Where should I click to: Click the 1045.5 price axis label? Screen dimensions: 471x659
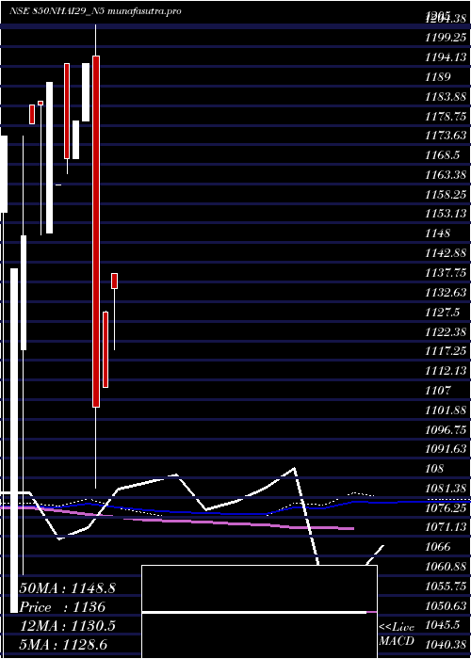442,625
